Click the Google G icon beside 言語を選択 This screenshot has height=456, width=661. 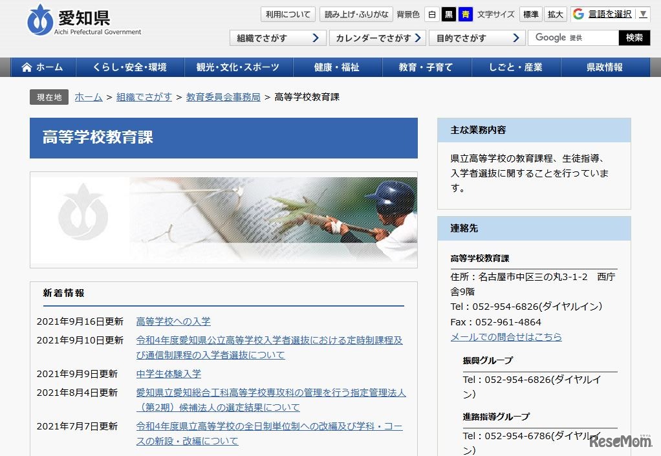point(579,13)
